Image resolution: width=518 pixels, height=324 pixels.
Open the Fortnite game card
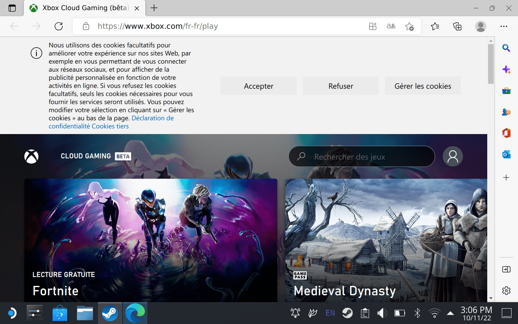[151, 241]
